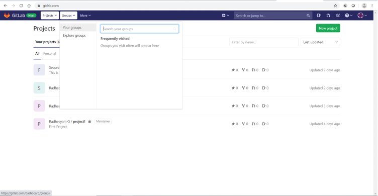The height and width of the screenshot is (196, 378).
Task: Click the GitLab fox logo
Action: coord(7,16)
